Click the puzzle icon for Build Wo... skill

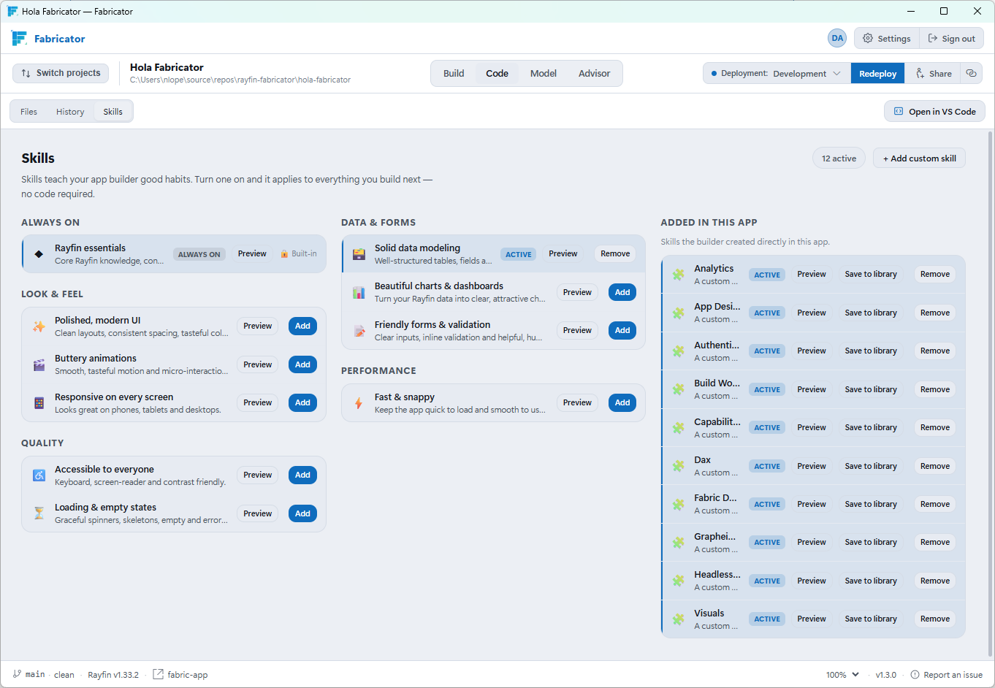[679, 389]
